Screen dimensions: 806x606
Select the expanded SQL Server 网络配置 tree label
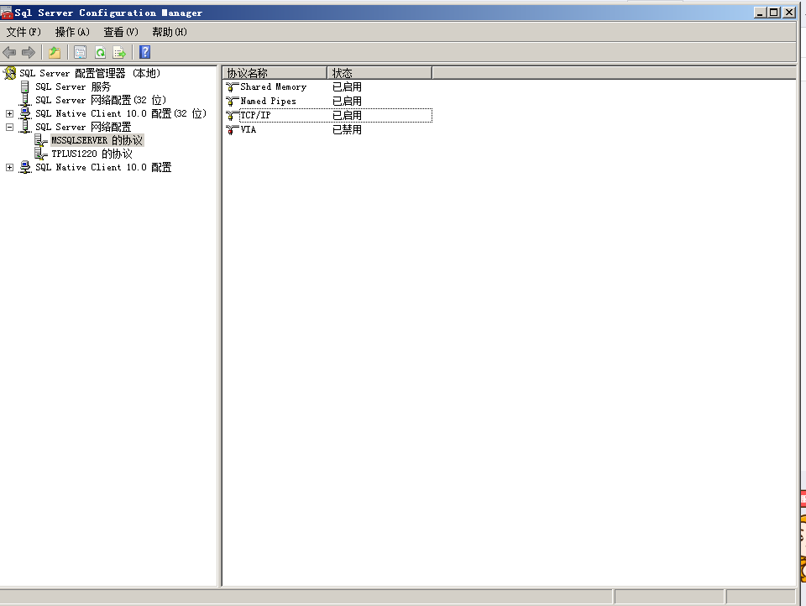click(x=83, y=127)
